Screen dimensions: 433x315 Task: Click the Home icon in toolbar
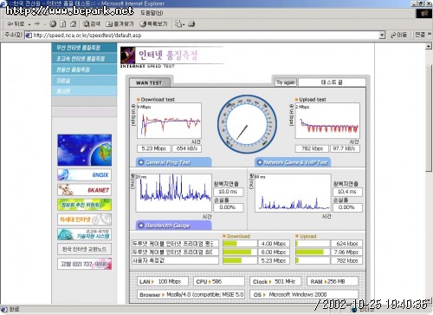pyautogui.click(x=74, y=24)
